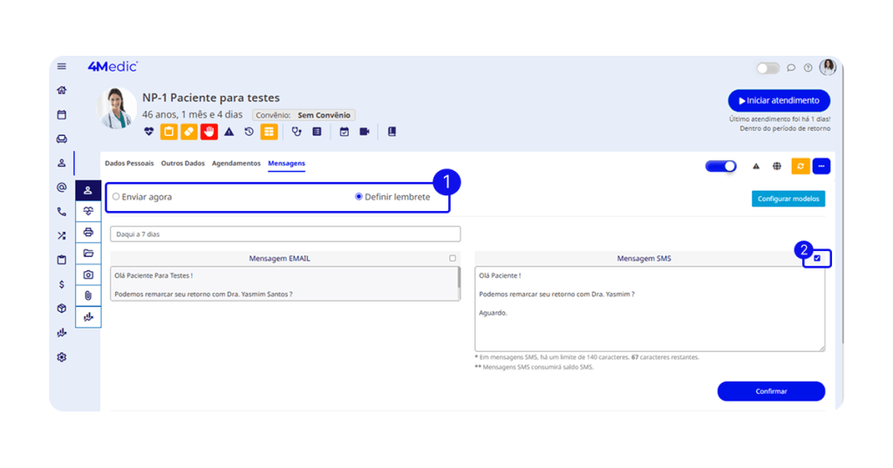Click the orange refresh button
Viewport: 893px width, 468px height.
tap(800, 166)
